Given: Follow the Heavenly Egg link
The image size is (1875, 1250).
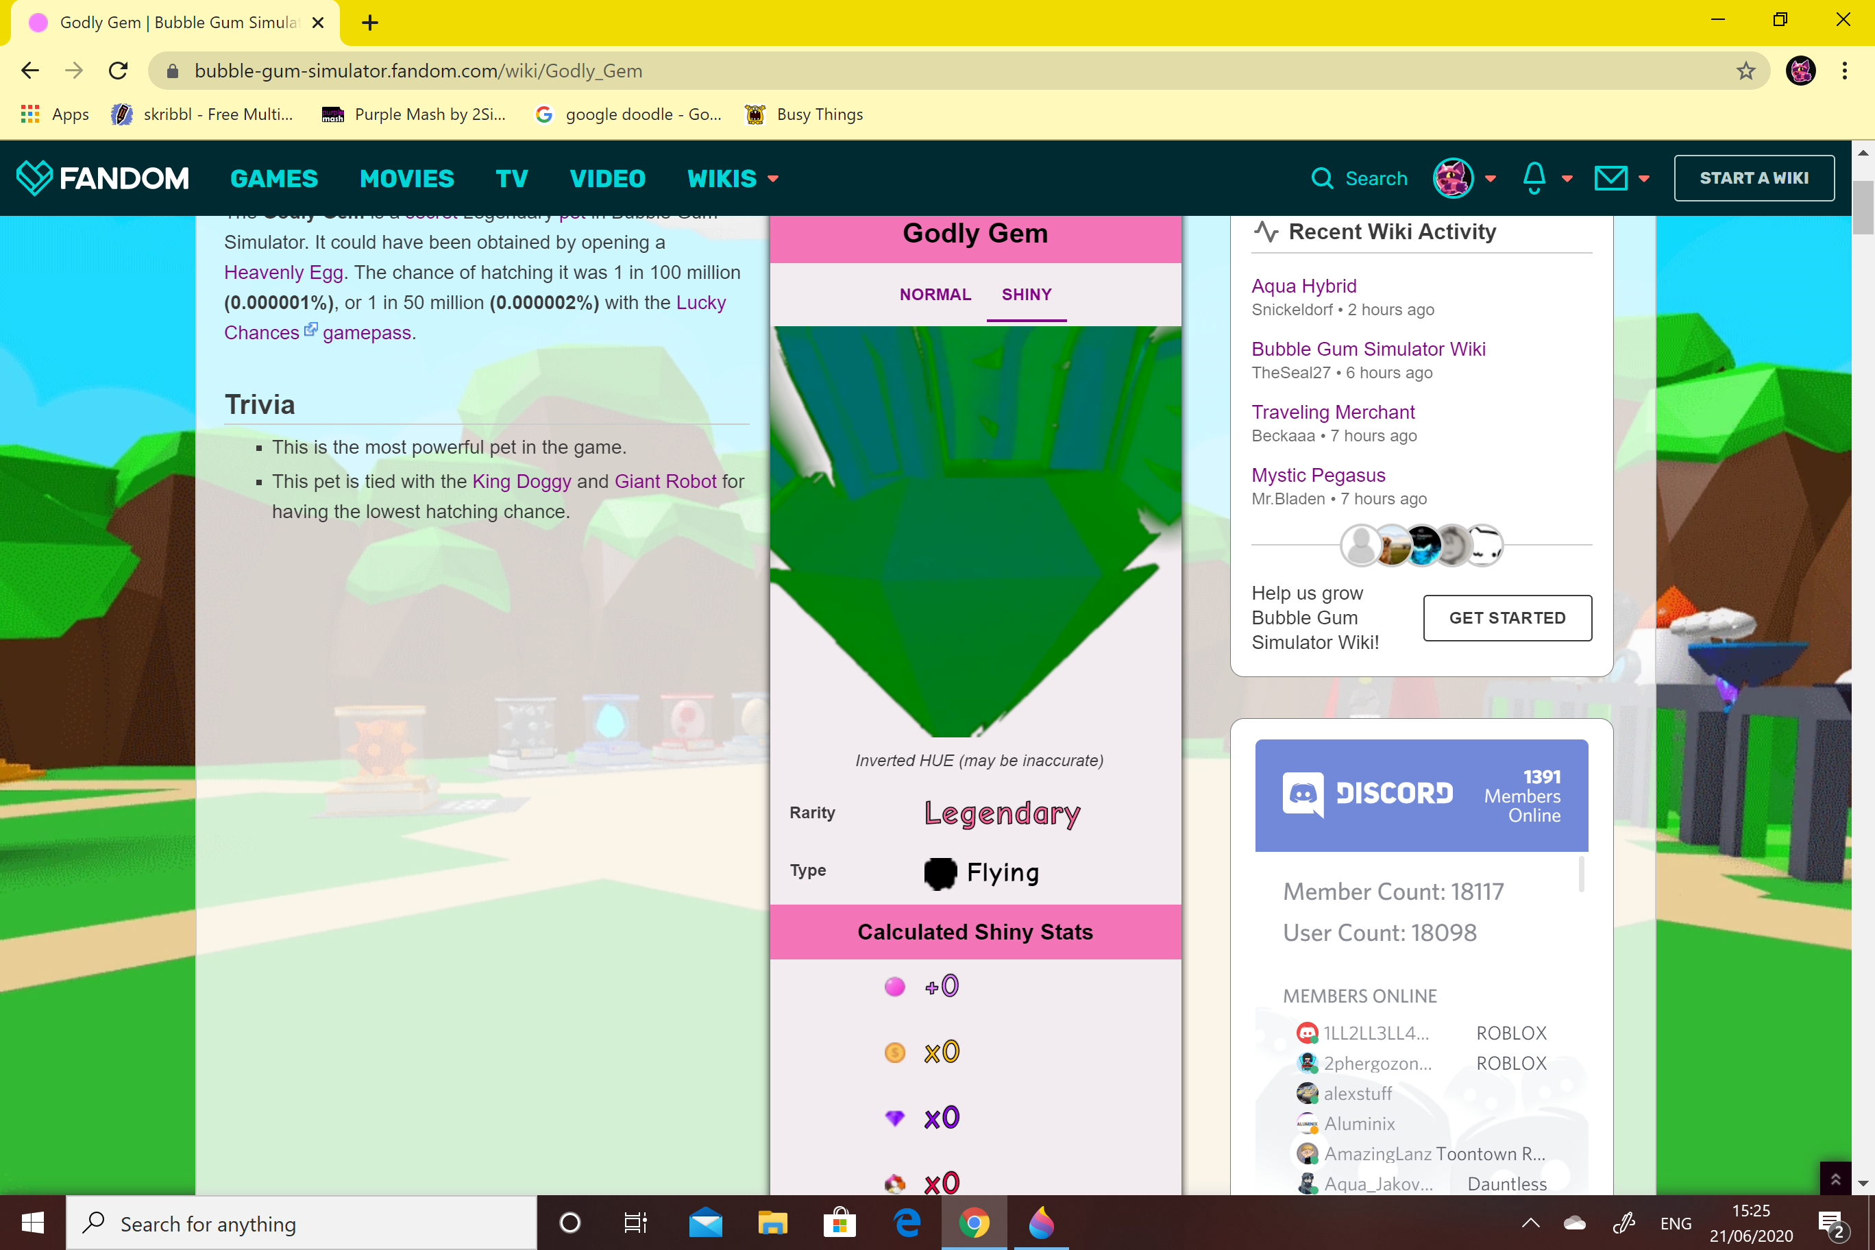Looking at the screenshot, I should tap(283, 273).
